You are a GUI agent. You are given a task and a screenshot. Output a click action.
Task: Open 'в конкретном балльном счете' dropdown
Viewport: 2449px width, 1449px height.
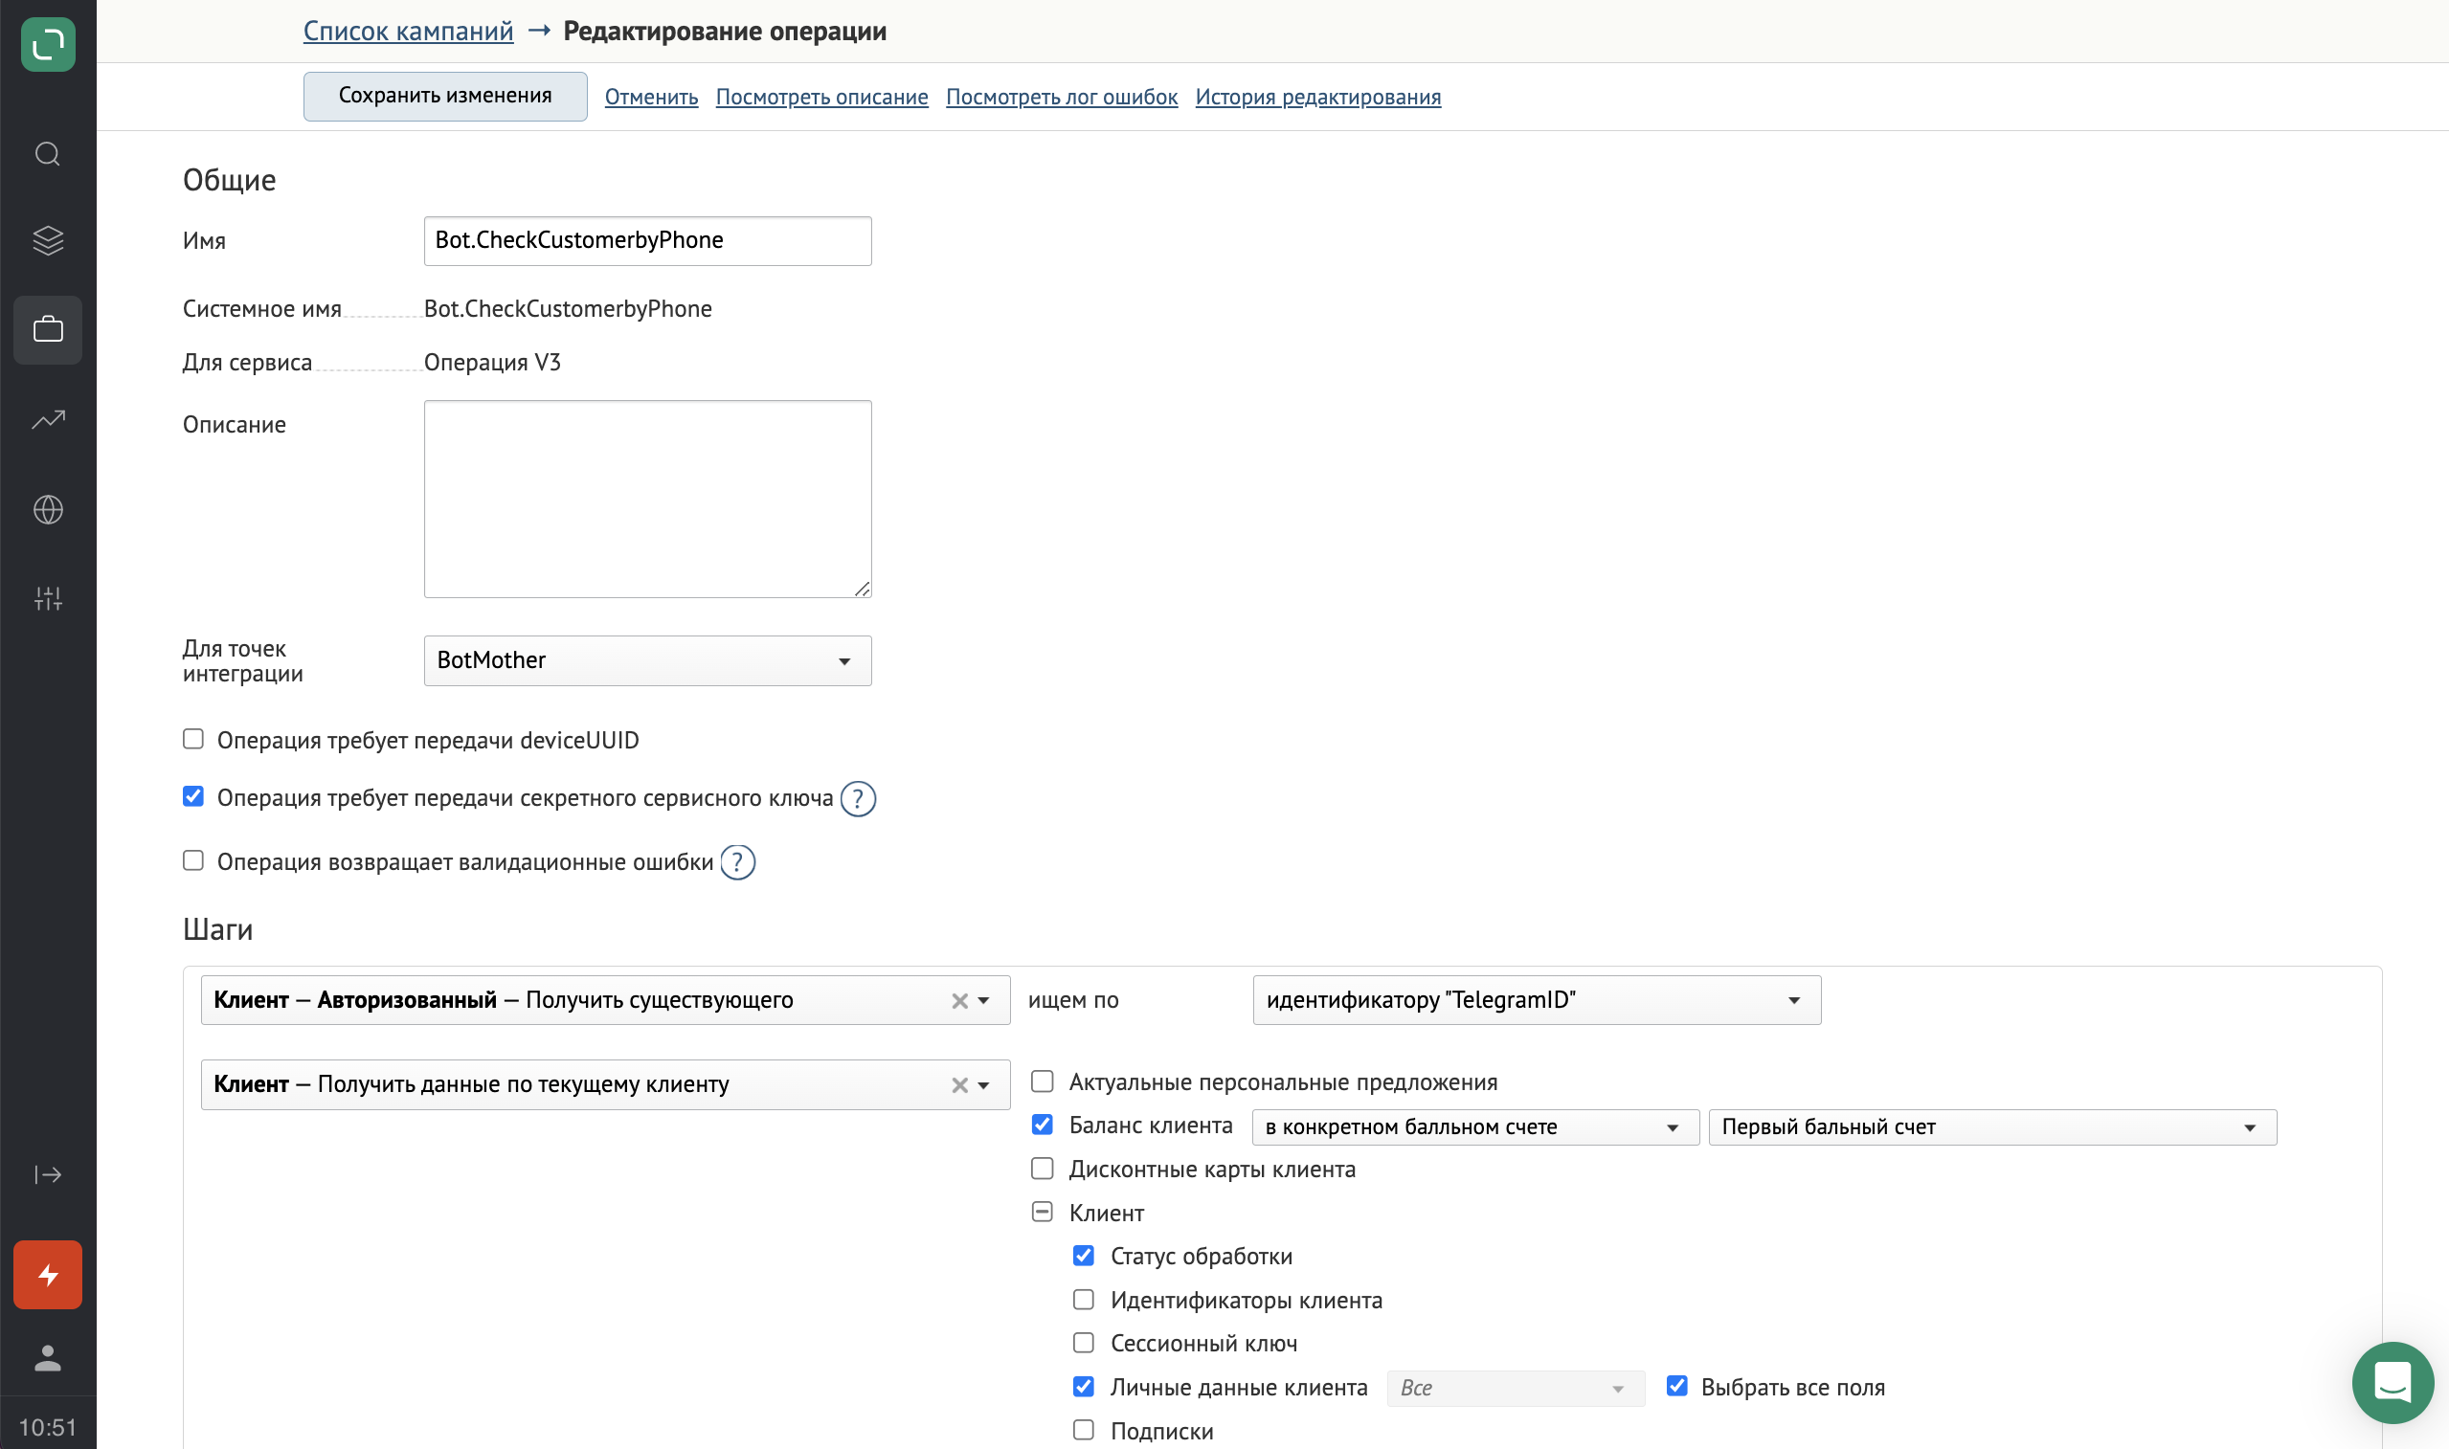point(1475,1127)
